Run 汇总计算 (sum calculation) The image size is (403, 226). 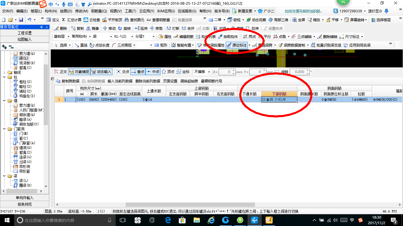pyautogui.click(x=72, y=20)
